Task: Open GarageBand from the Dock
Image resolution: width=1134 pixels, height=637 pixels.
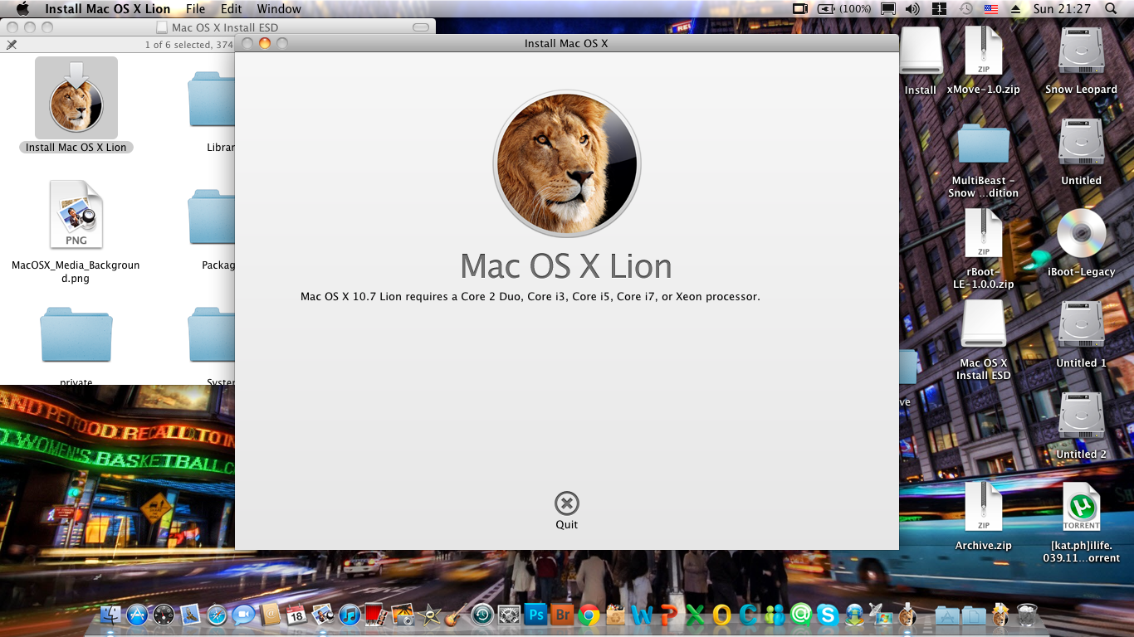Action: click(455, 615)
